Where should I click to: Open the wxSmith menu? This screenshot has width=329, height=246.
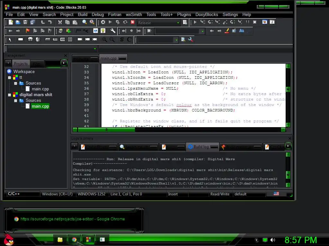(x=134, y=15)
